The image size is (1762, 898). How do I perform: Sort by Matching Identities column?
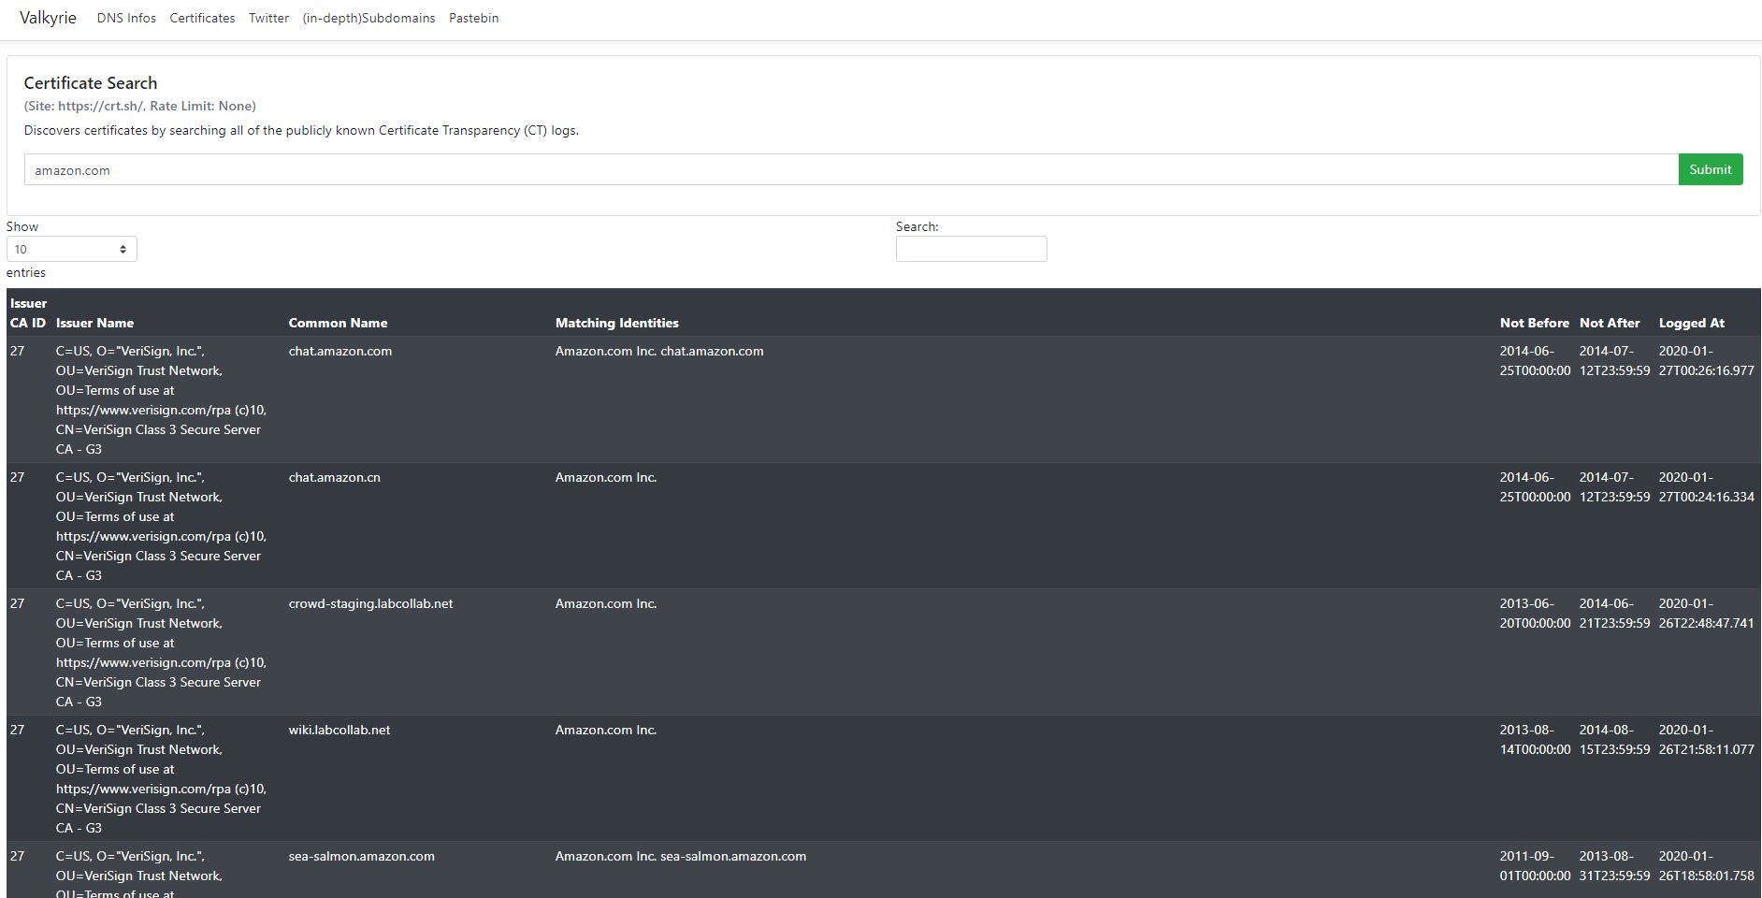(x=617, y=323)
